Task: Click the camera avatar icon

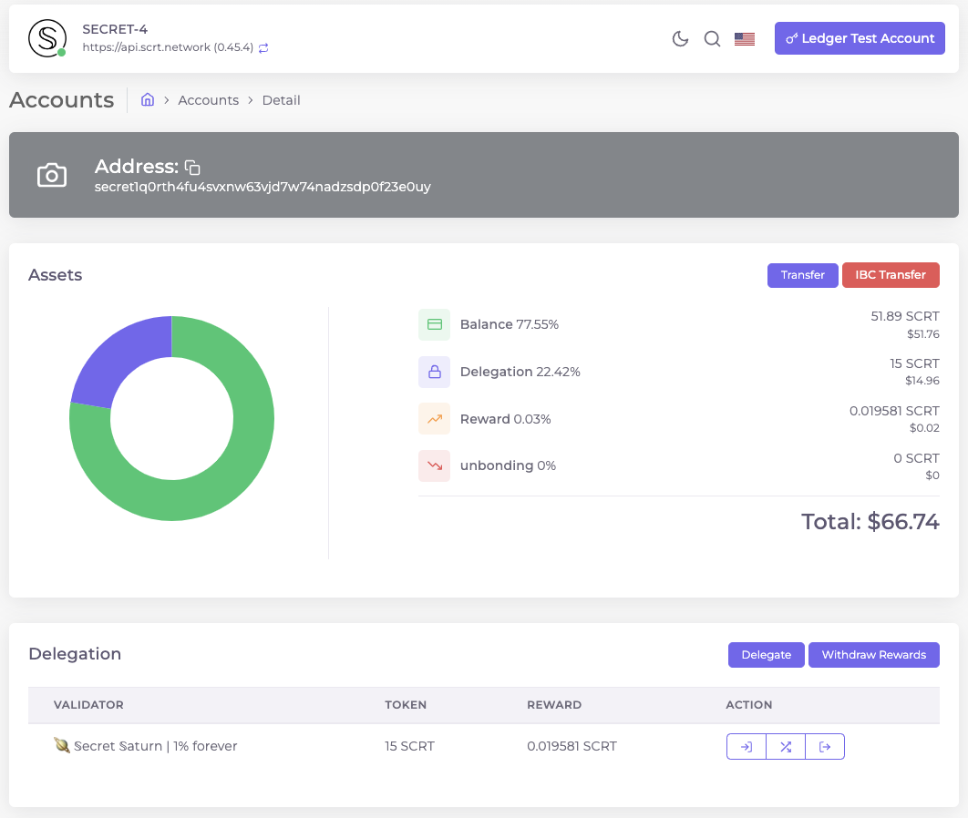Action: pyautogui.click(x=52, y=175)
